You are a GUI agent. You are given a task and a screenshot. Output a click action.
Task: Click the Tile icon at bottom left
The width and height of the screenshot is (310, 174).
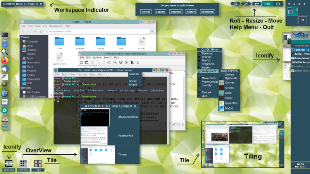click(x=38, y=164)
